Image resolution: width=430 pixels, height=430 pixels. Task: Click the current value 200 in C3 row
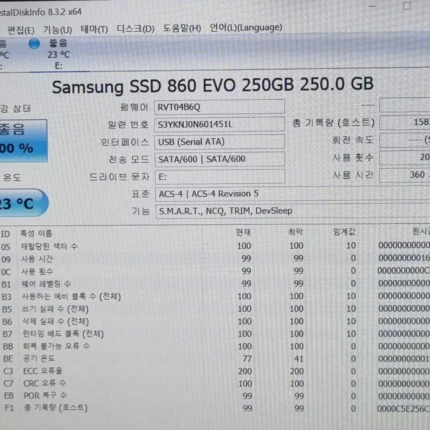coord(245,371)
